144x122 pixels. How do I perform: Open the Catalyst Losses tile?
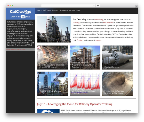118,57
